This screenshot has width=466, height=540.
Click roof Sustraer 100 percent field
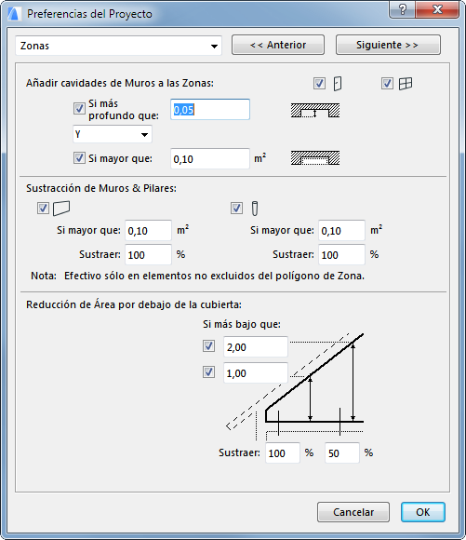click(283, 452)
